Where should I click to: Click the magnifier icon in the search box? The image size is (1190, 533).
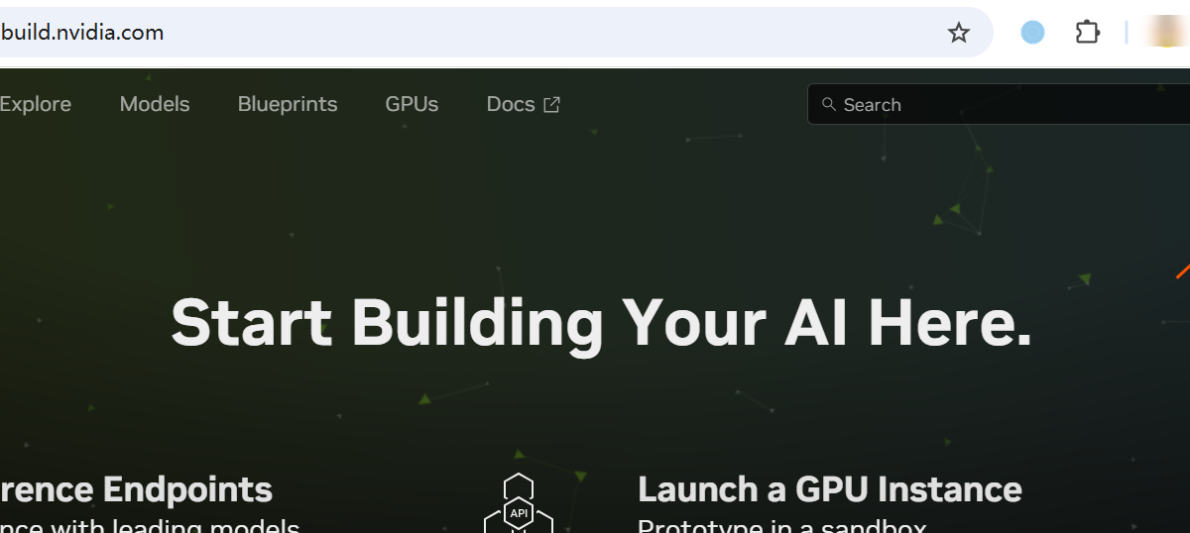(x=829, y=104)
